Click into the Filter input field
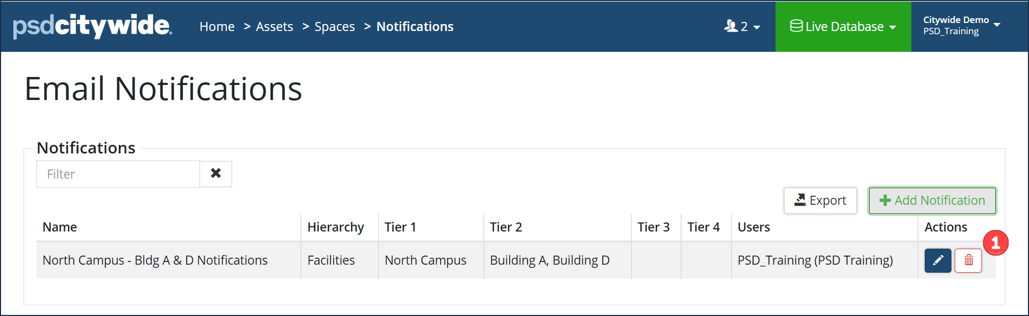This screenshot has height=316, width=1029. coord(118,174)
